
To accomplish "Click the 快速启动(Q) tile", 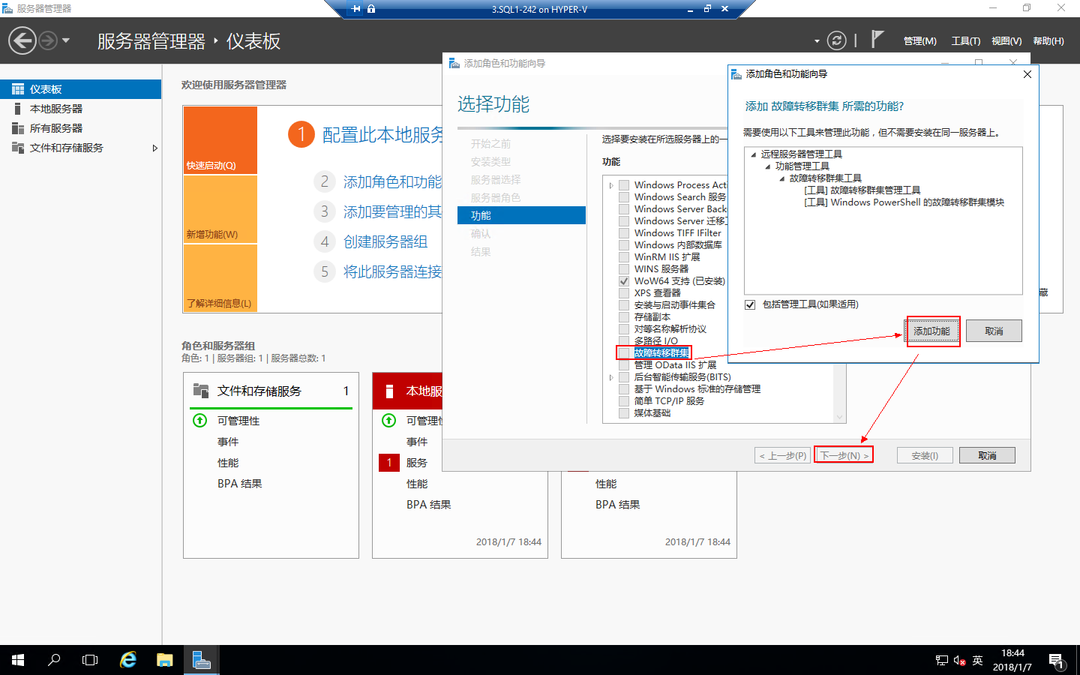I will click(220, 140).
